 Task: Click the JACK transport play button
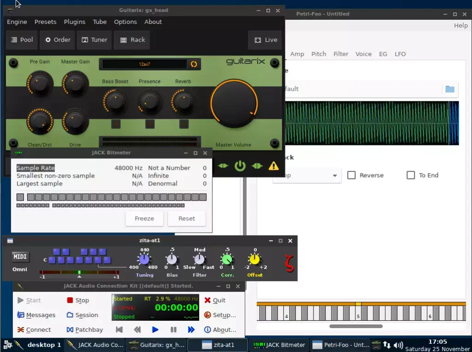(x=155, y=330)
